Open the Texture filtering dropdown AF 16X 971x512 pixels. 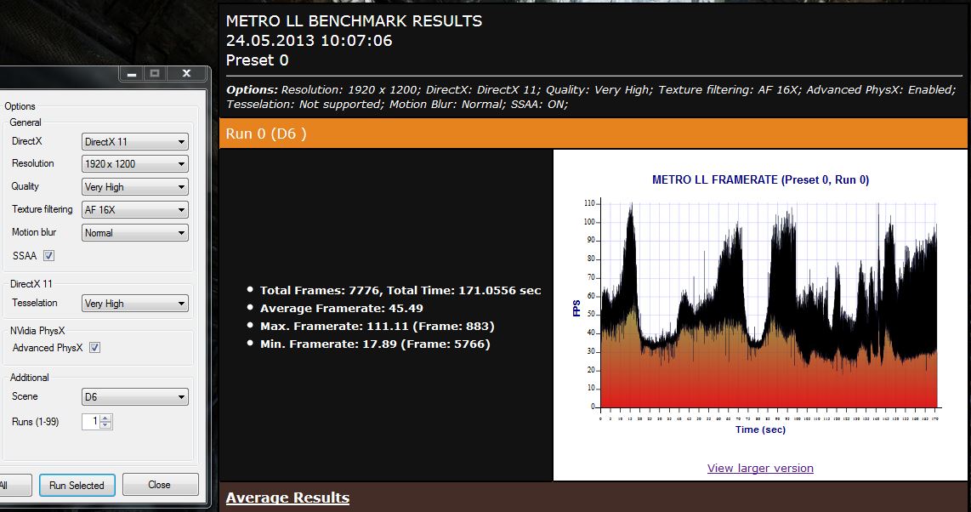pos(135,210)
